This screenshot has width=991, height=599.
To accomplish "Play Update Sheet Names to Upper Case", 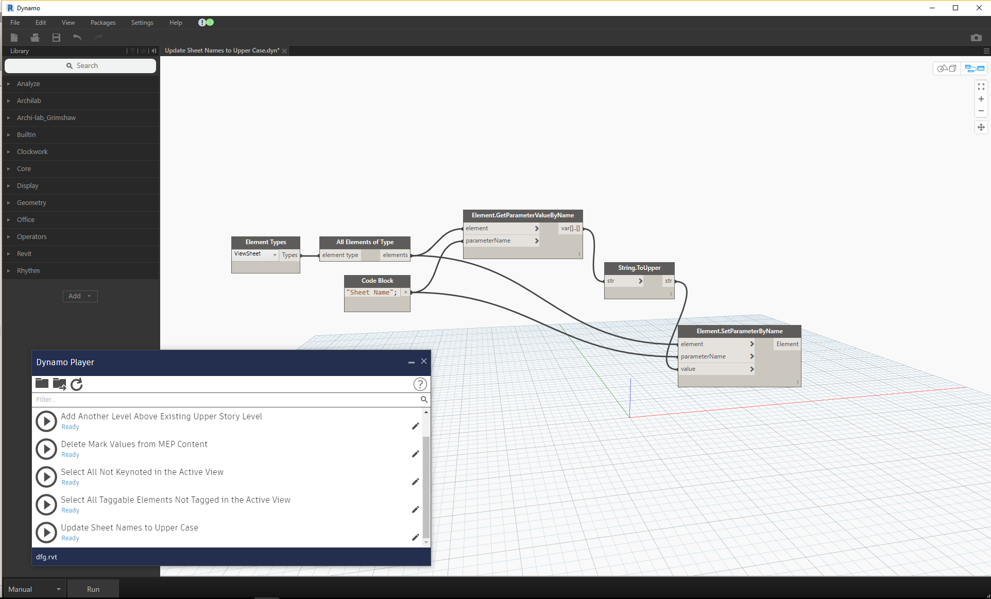I will [x=46, y=533].
